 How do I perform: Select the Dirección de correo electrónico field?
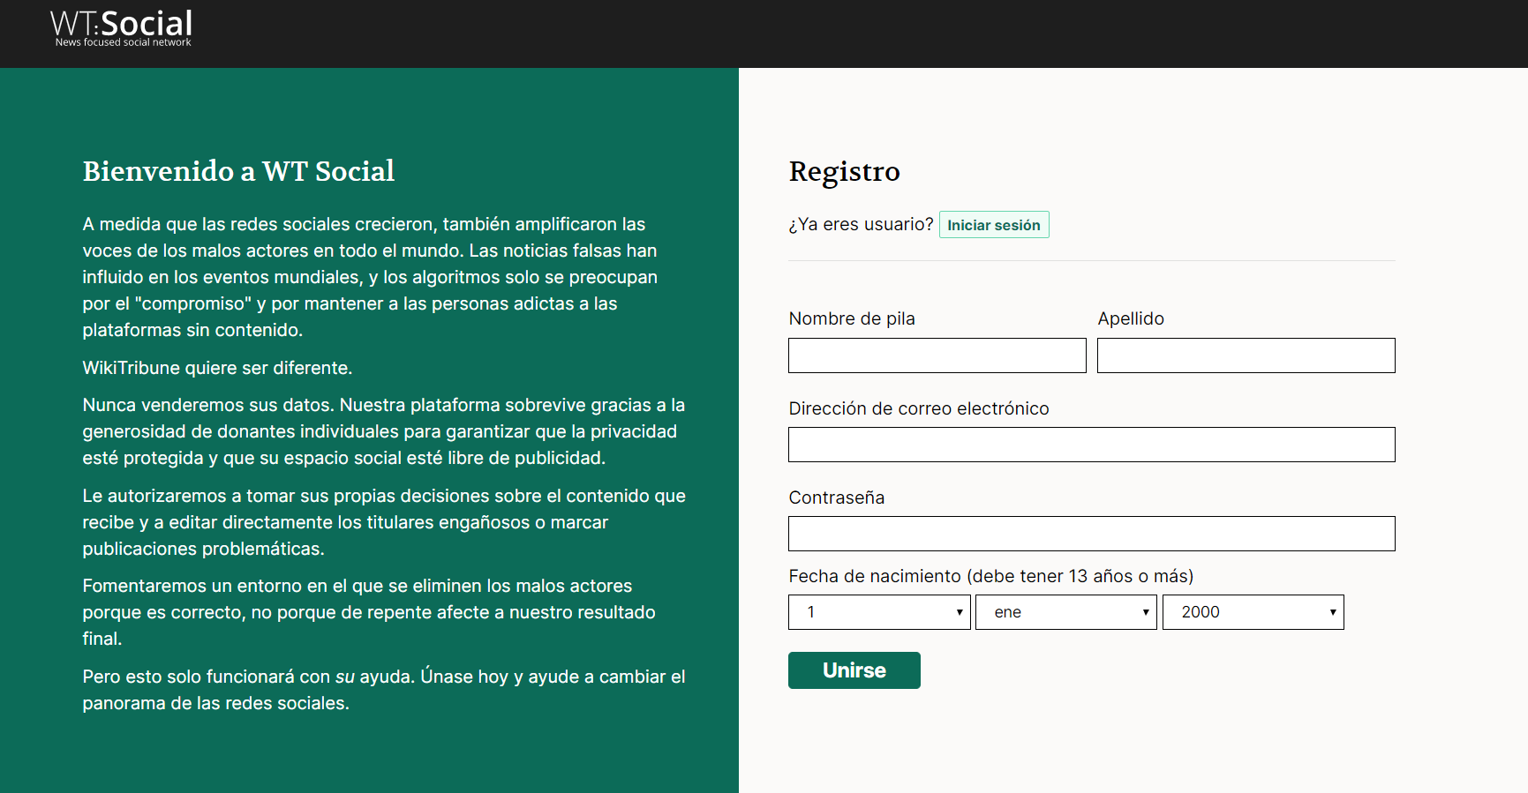tap(1091, 445)
